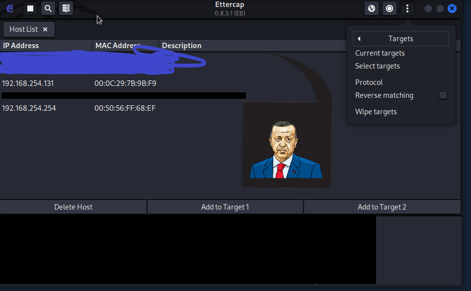Sort by the IP Address column header

[46, 46]
